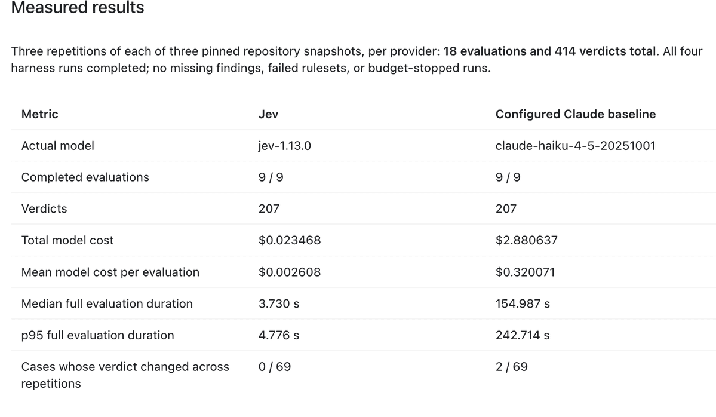Click Mean model cost per evaluation label
Image resolution: width=716 pixels, height=417 pixels.
(110, 272)
